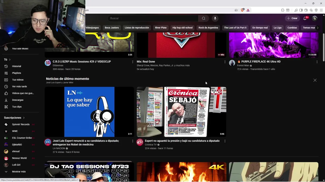This screenshot has height=182, width=325.
Task: Select the Videojuegos filter chip
Action: [x=92, y=28]
